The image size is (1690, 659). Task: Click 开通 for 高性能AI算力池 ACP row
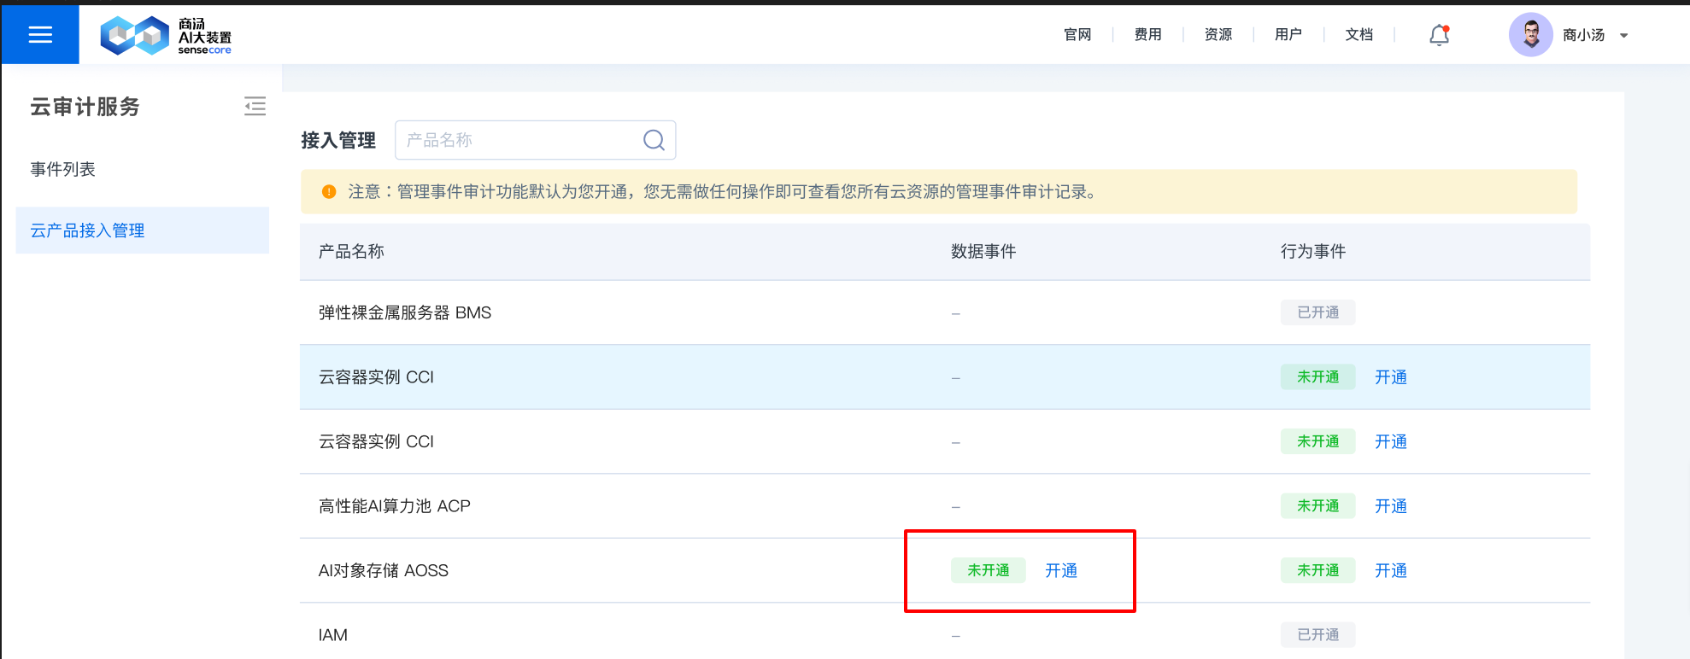pyautogui.click(x=1390, y=506)
